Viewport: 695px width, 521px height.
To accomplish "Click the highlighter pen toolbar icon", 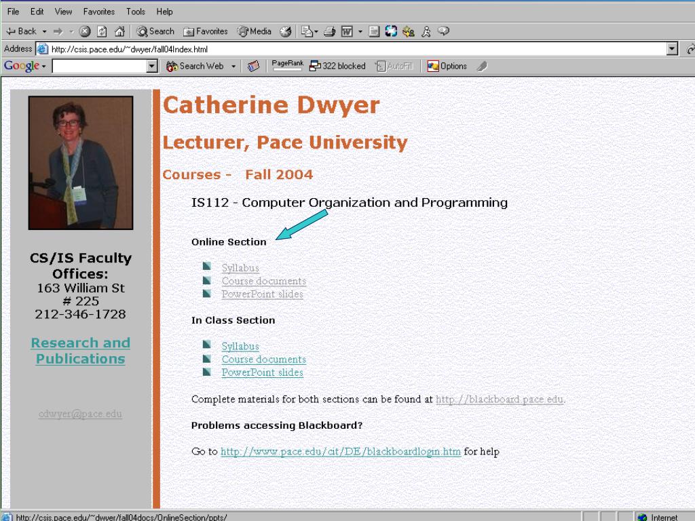I will 483,66.
